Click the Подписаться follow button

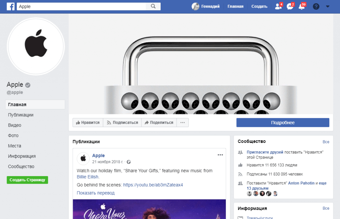tap(122, 123)
